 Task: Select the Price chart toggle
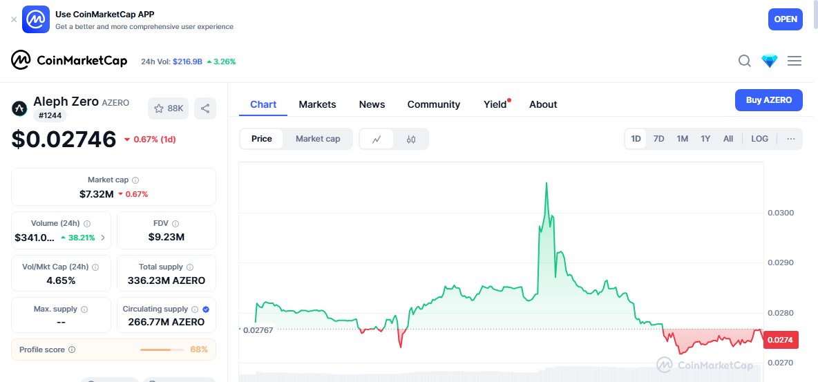point(262,139)
